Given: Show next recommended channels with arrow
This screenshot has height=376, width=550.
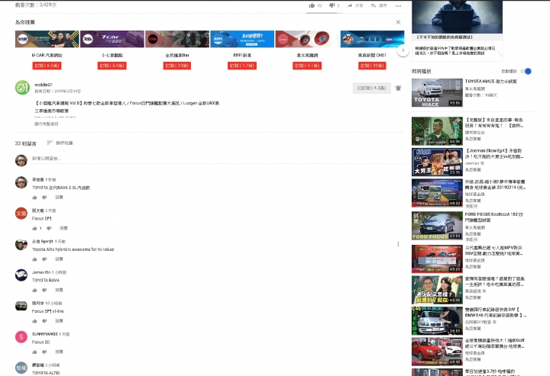Looking at the screenshot, I should pyautogui.click(x=403, y=50).
